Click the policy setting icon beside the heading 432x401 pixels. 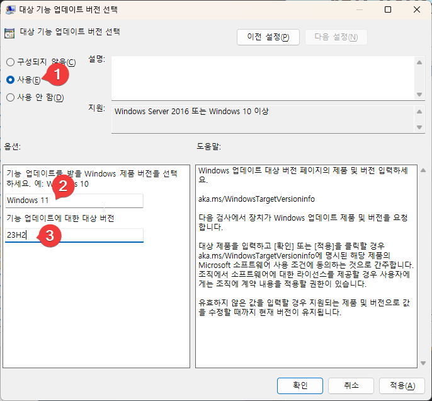coord(9,33)
